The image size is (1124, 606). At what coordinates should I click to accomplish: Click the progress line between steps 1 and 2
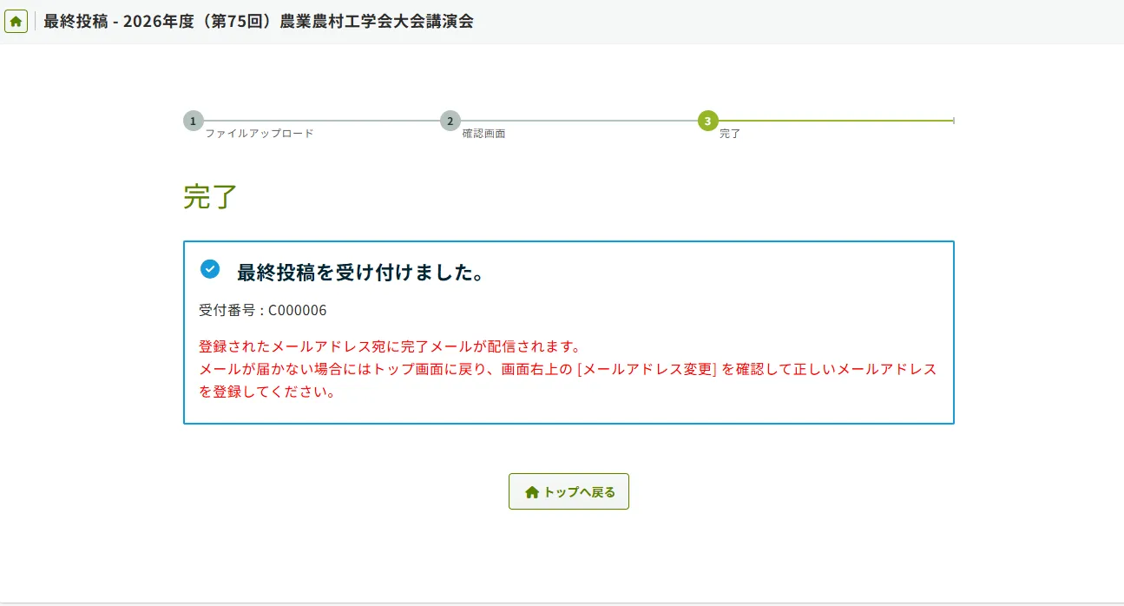pyautogui.click(x=321, y=121)
